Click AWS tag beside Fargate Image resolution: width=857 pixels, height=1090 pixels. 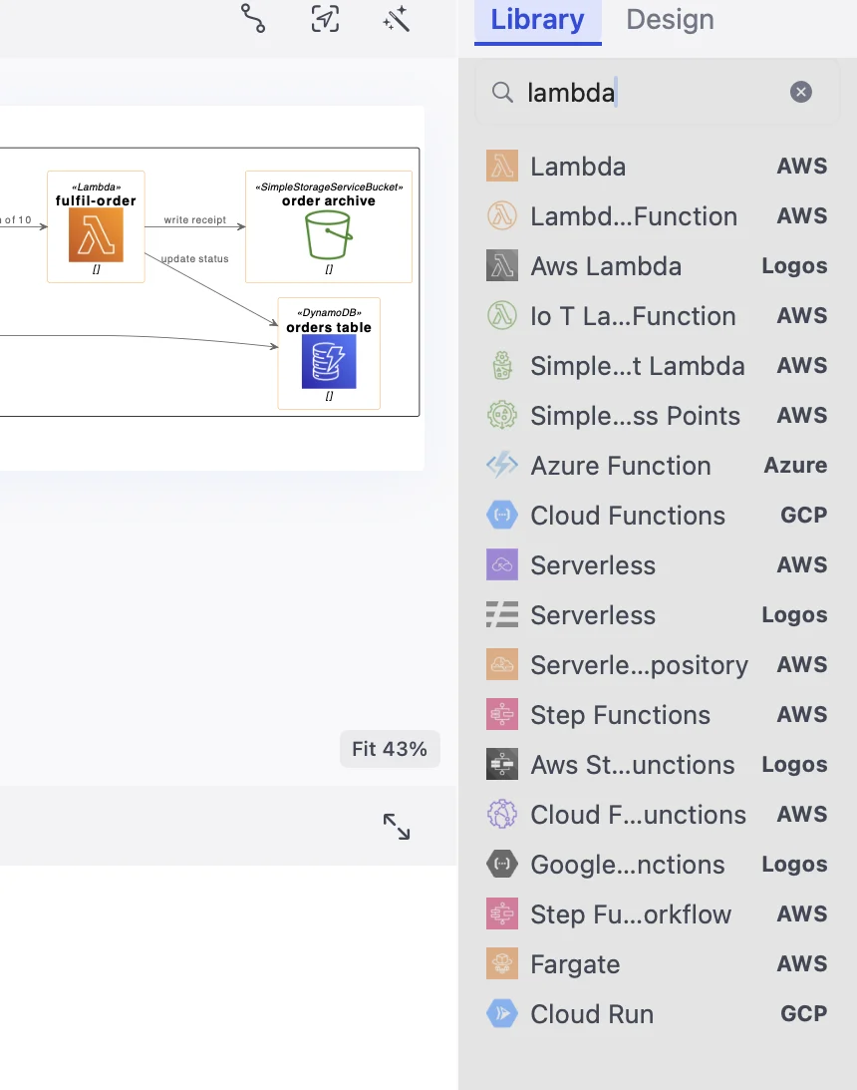801,963
